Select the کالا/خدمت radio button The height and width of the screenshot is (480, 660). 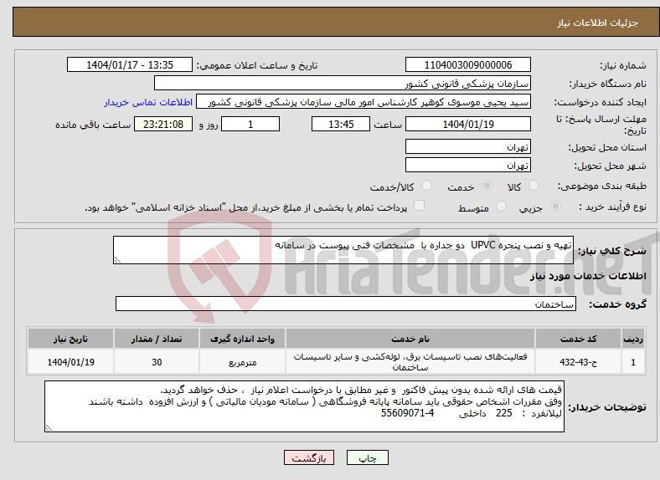point(427,186)
